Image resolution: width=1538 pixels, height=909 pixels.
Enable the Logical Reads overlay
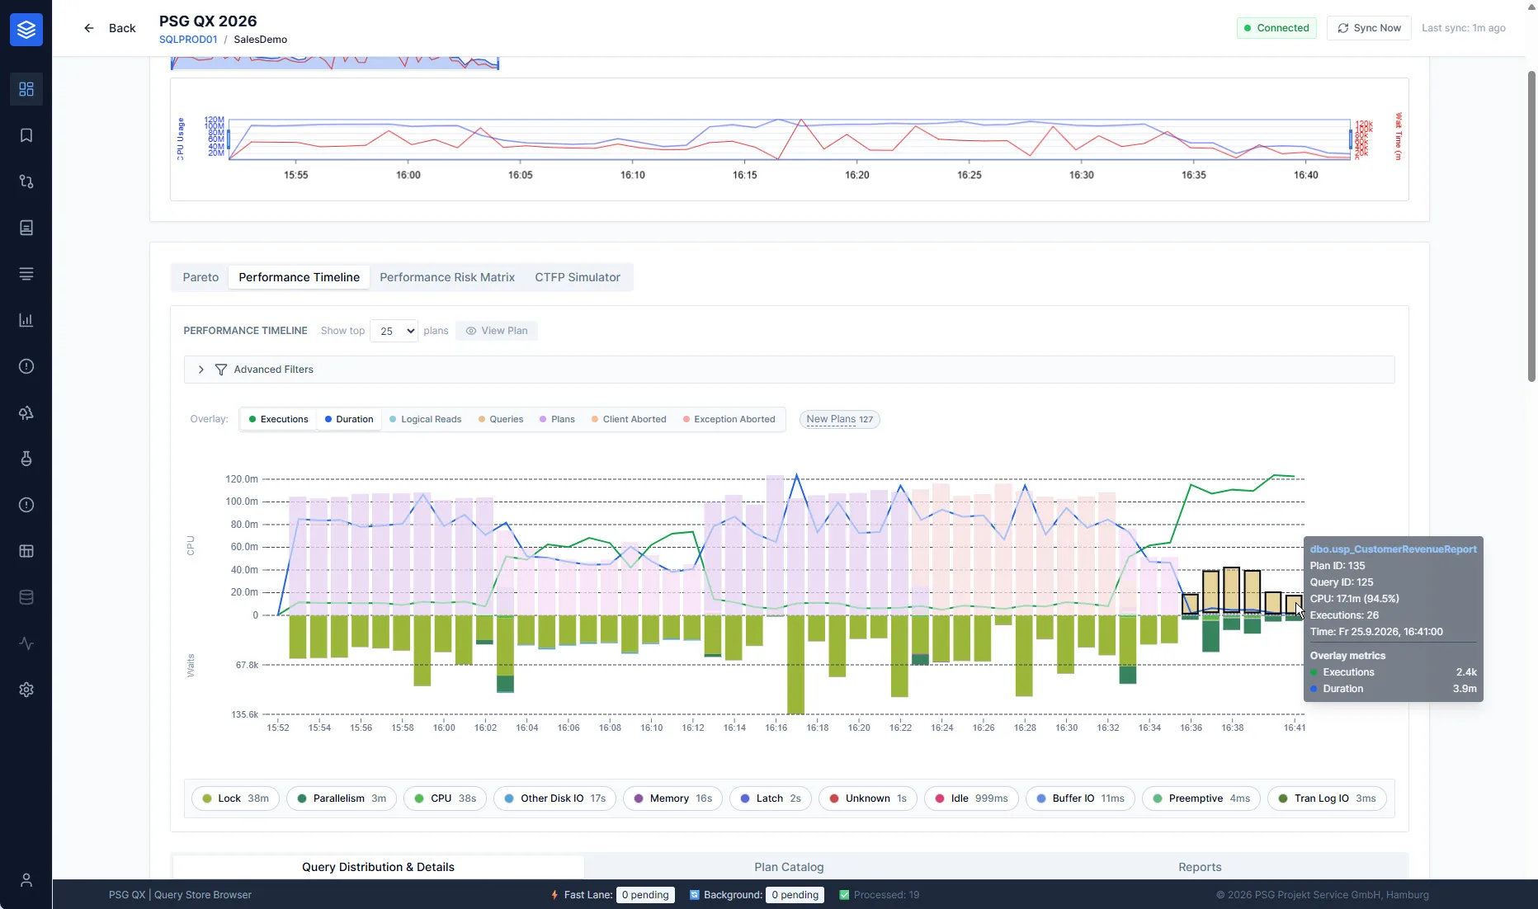(425, 419)
